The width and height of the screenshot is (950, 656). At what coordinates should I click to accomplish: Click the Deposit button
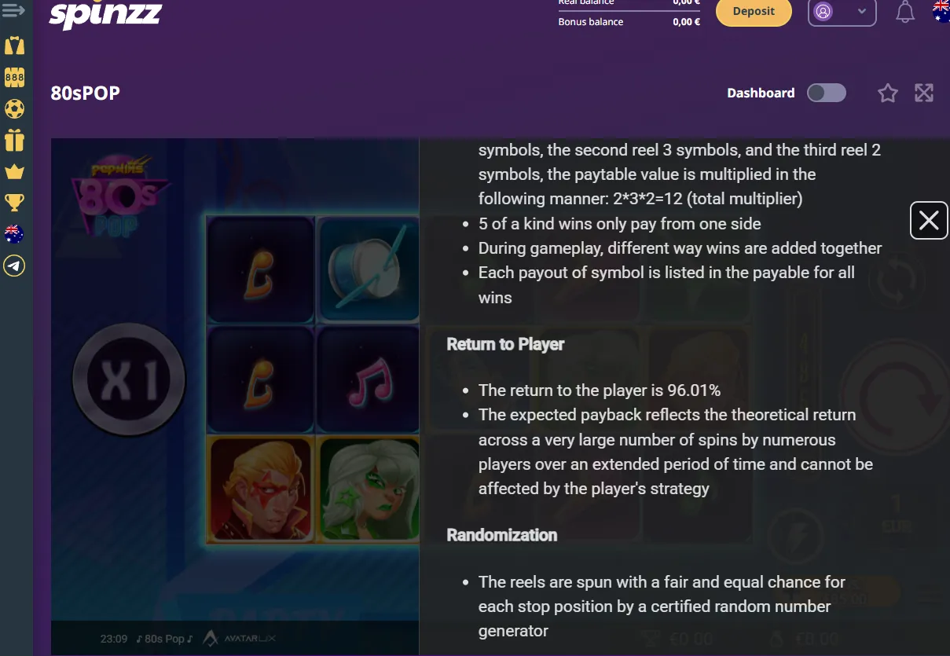click(754, 12)
